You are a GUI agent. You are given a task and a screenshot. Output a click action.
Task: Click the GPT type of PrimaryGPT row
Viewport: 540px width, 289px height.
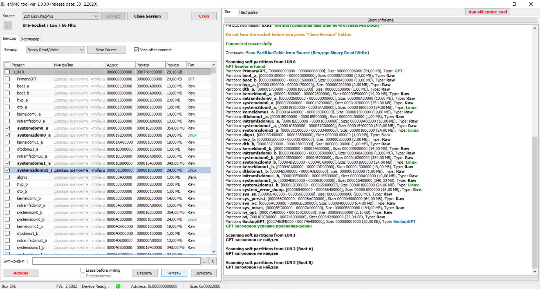point(191,79)
